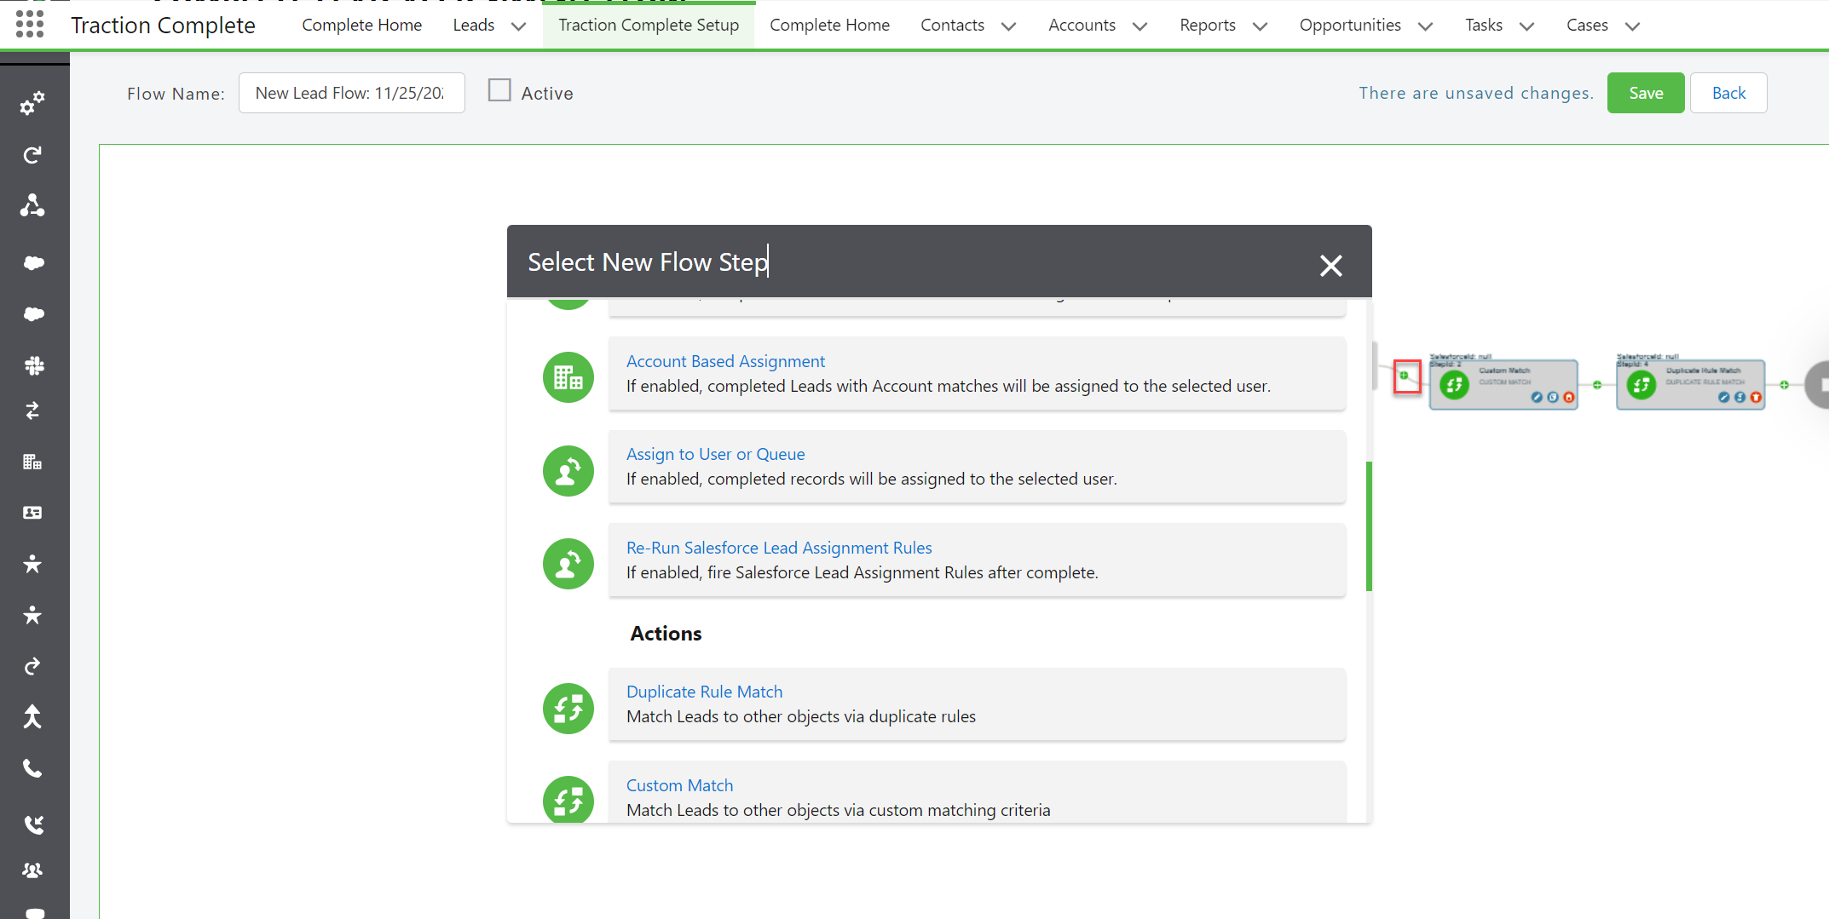Click the Back button

(x=1728, y=93)
